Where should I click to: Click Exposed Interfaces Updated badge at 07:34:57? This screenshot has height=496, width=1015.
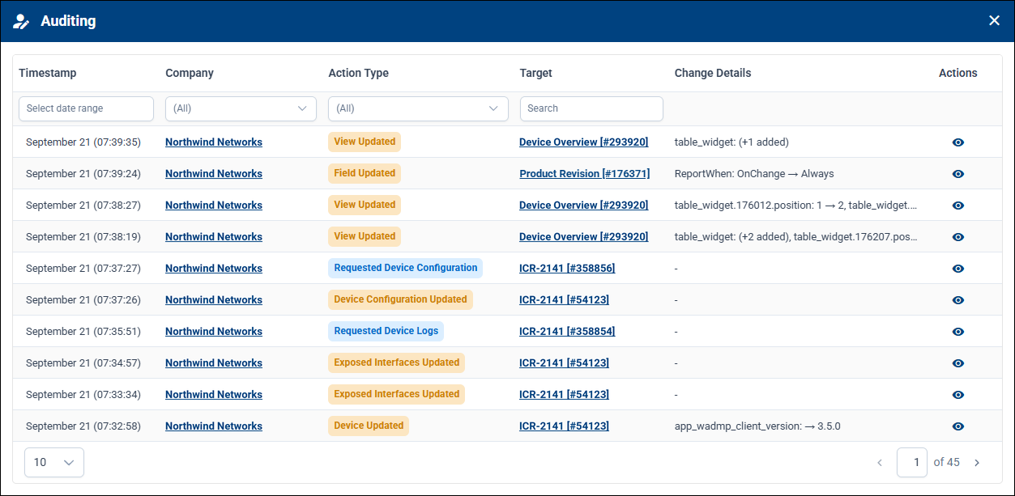[x=397, y=362]
